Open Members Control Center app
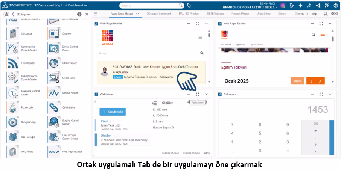Screen dimensions: 341x172 point(14,93)
